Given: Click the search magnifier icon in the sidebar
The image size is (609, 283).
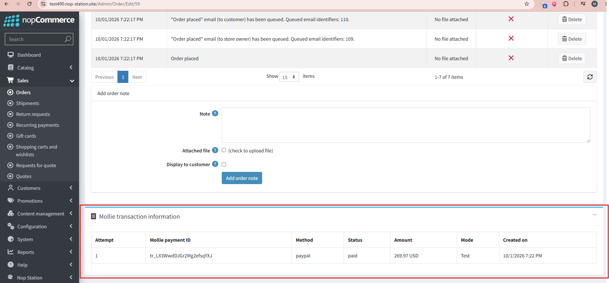Looking at the screenshot, I should 68,39.
